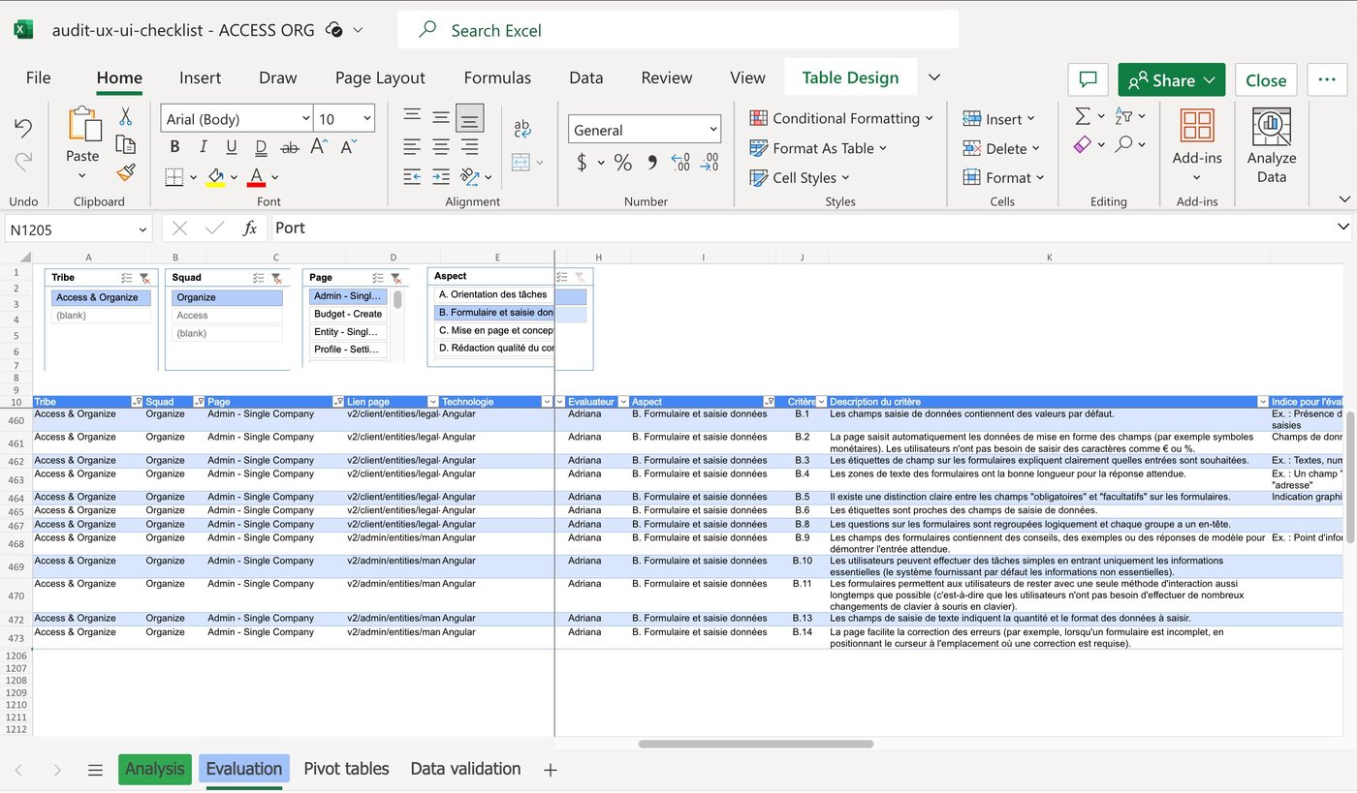The image size is (1357, 793).
Task: Click the Comma Style icon
Action: coord(651,163)
